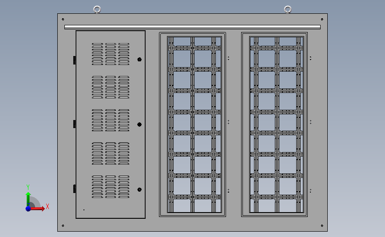
Task: Click the right grille window frame
Action: point(274,125)
